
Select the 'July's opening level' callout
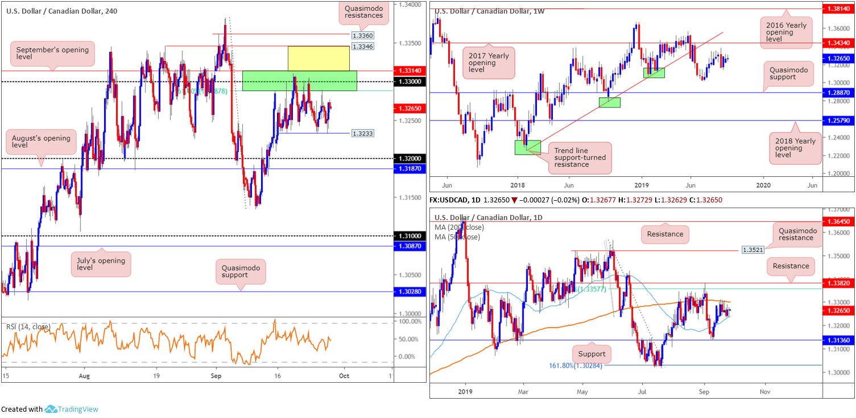101,263
